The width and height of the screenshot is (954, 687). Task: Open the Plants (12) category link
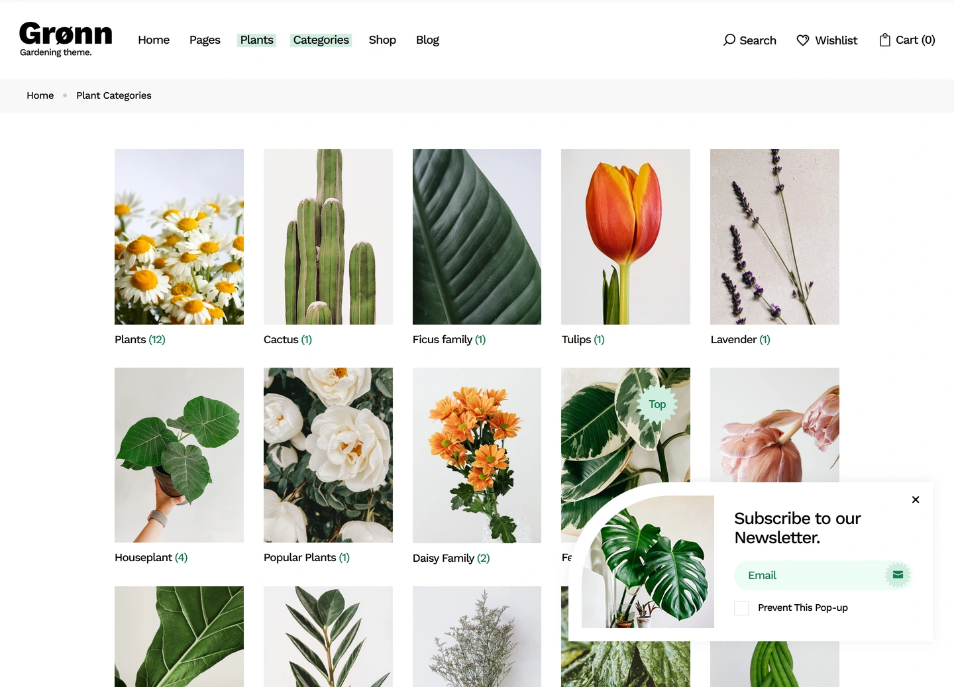click(x=140, y=340)
